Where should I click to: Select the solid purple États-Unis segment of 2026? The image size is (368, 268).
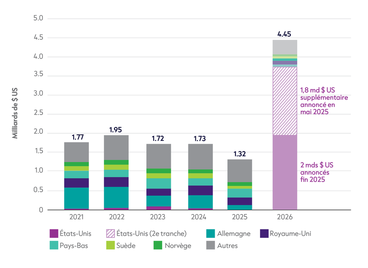point(285,172)
